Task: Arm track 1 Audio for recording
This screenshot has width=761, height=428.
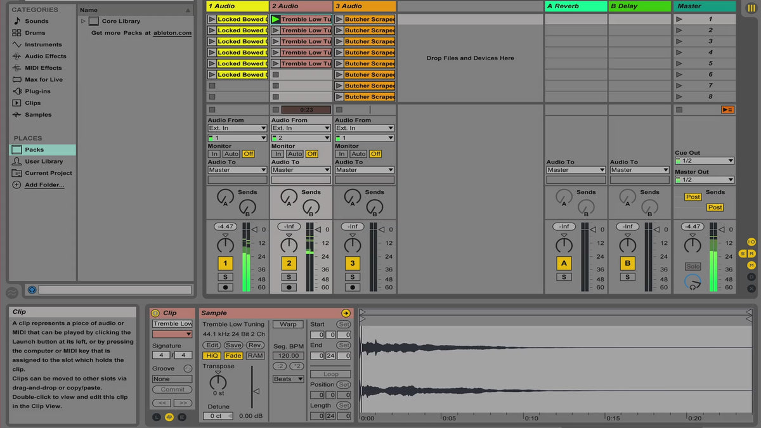Action: (225, 287)
